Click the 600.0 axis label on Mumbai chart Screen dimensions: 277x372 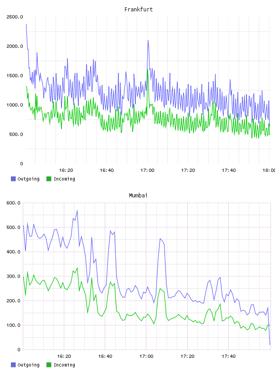[13, 203]
